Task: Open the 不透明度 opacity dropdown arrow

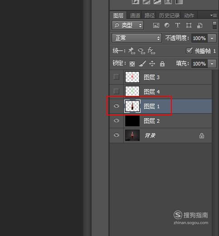Action: (x=212, y=38)
